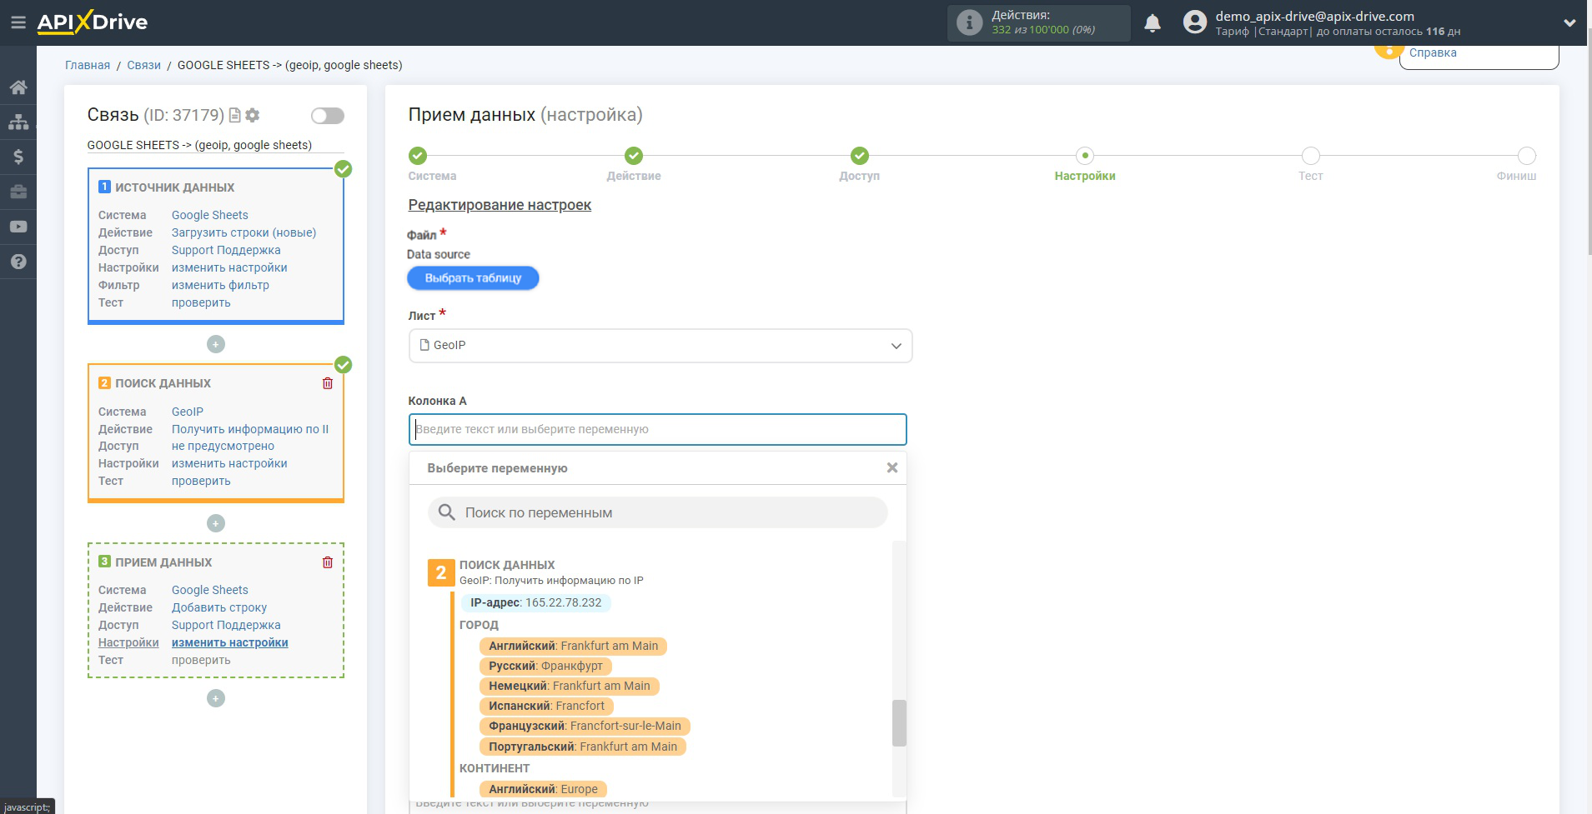The image size is (1592, 814).
Task: Open the YouTube video sidebar icon
Action: (x=18, y=227)
